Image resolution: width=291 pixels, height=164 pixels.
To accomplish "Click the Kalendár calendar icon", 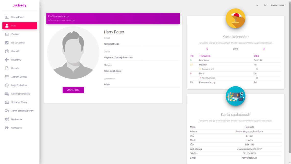I will tap(7, 51).
